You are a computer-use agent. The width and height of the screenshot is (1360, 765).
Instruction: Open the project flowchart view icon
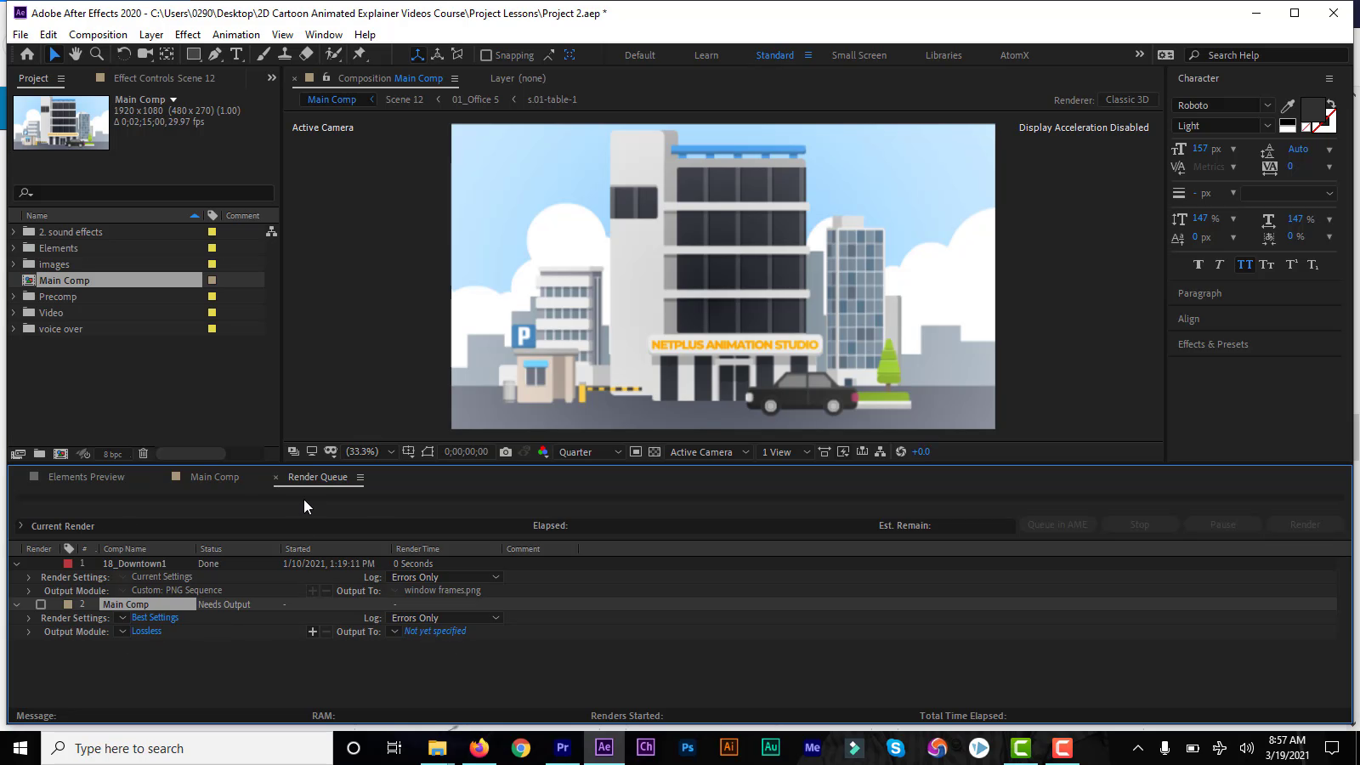point(271,231)
